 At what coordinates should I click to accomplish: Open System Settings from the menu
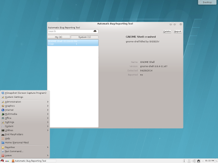point(25,97)
